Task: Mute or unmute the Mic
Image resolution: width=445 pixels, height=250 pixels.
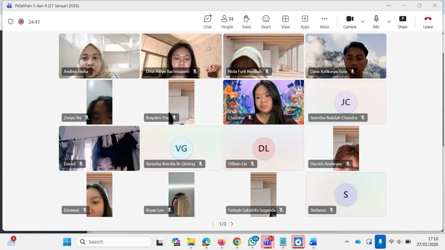Action: pyautogui.click(x=376, y=22)
